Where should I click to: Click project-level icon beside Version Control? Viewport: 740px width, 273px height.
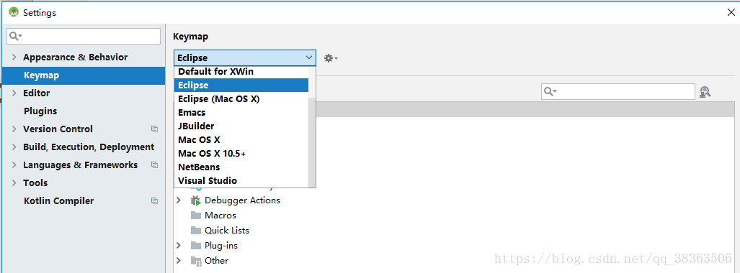(x=154, y=129)
